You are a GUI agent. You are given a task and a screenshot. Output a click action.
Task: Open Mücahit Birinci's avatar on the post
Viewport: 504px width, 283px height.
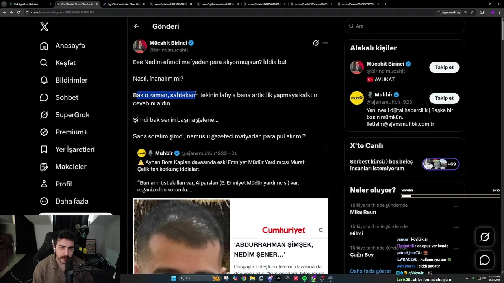[140, 46]
